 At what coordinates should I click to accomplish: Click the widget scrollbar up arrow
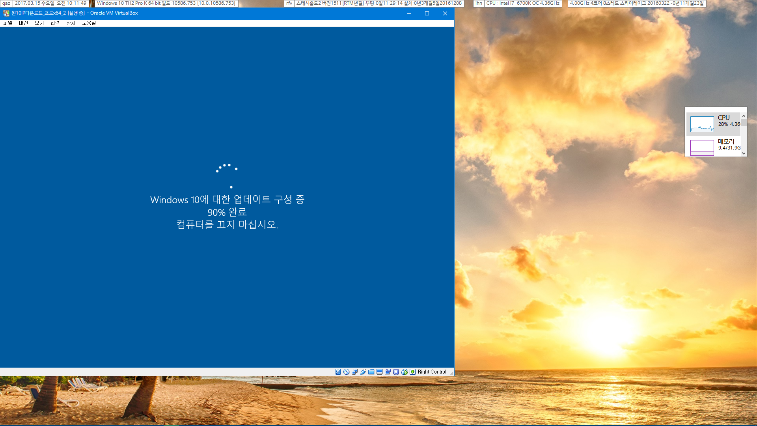744,116
